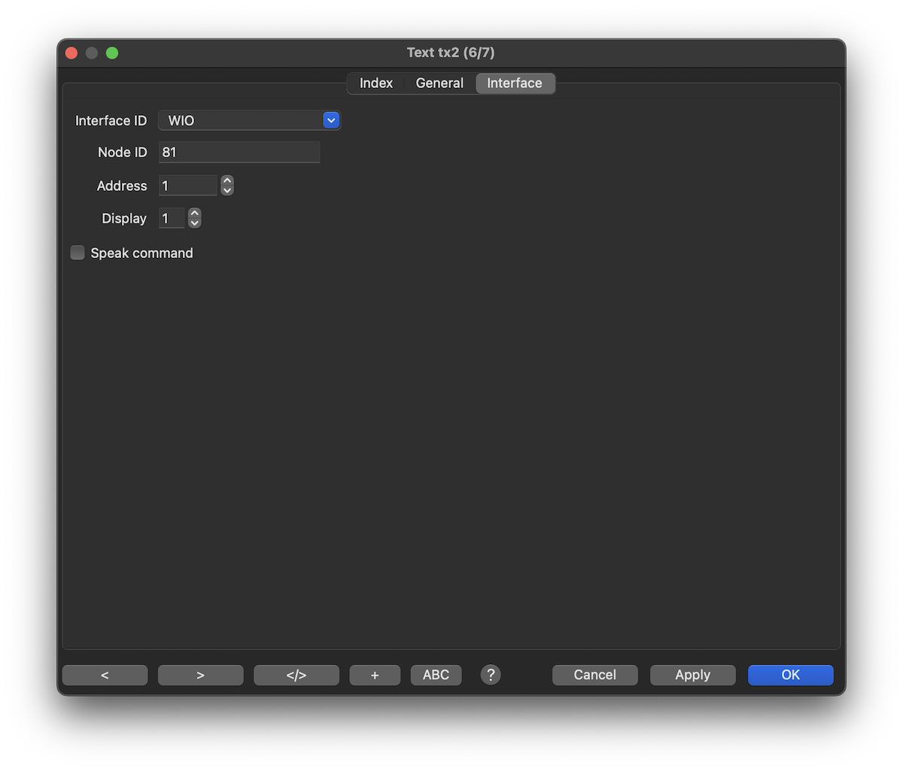Click into the Address input field
This screenshot has width=903, height=771.
coord(188,186)
